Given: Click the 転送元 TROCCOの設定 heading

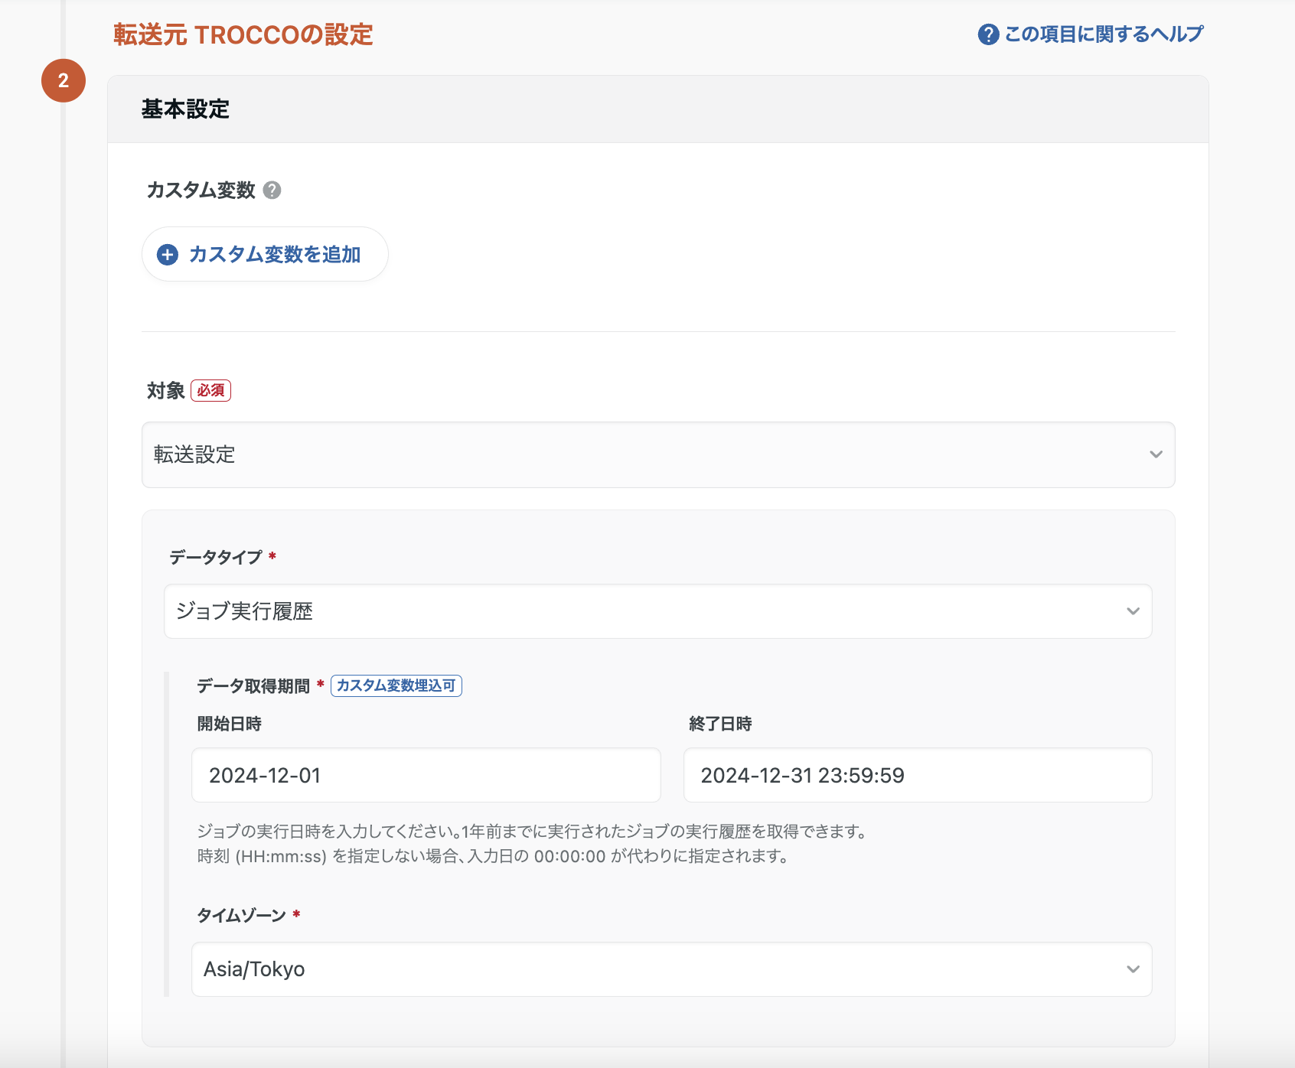Looking at the screenshot, I should [x=243, y=34].
